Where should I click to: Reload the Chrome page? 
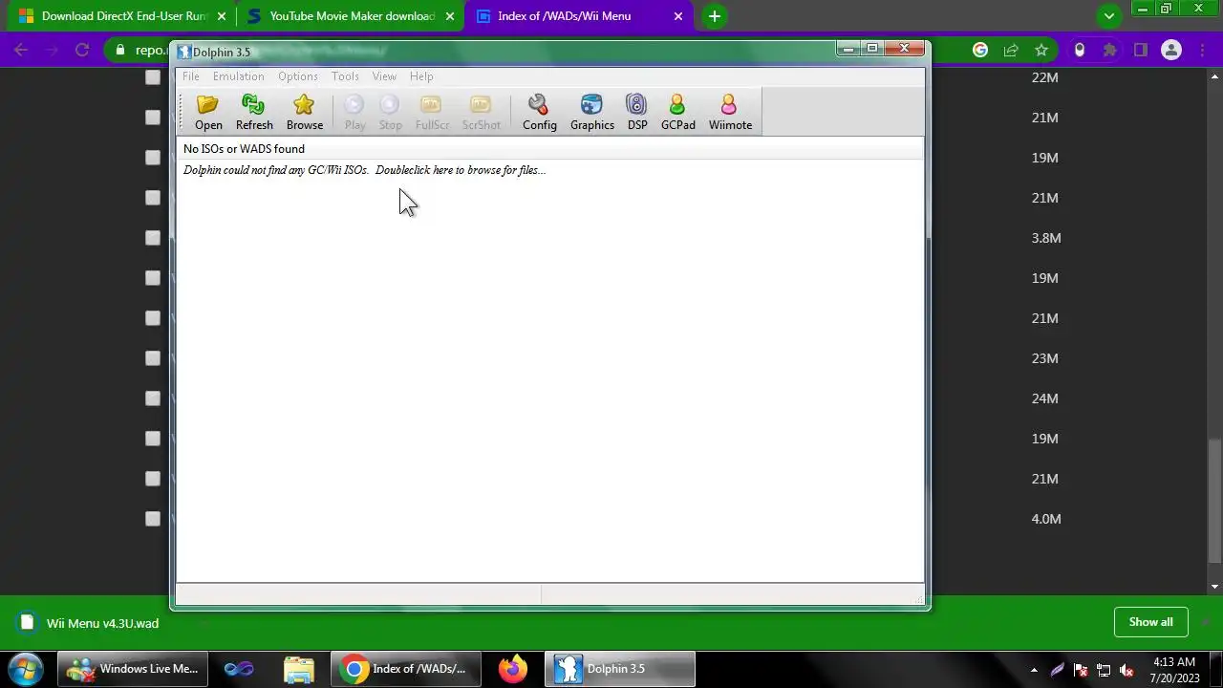coord(82,50)
